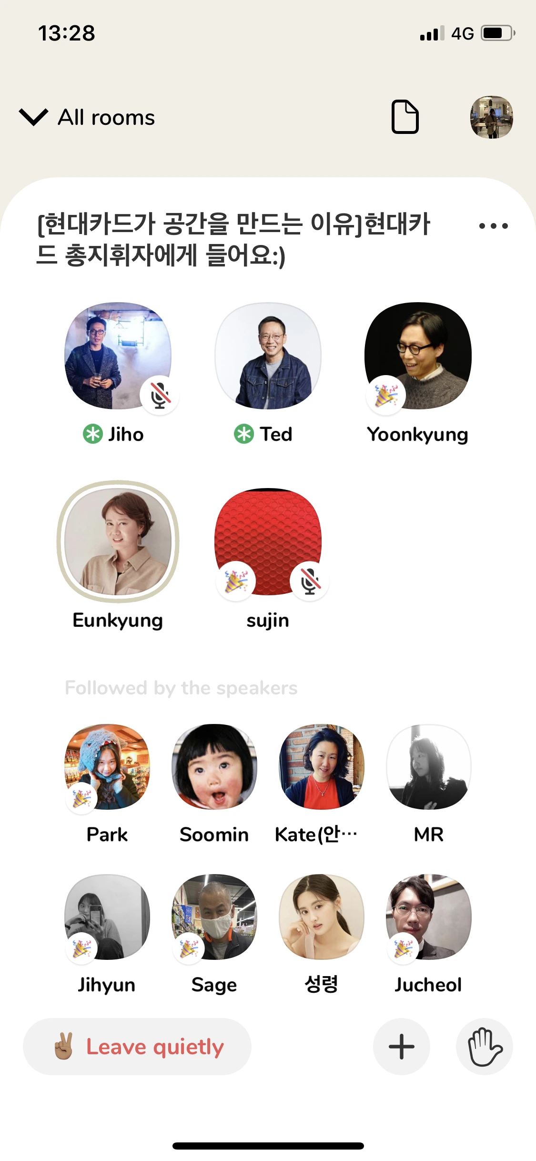Select MR's black-and-white avatar

point(429,766)
